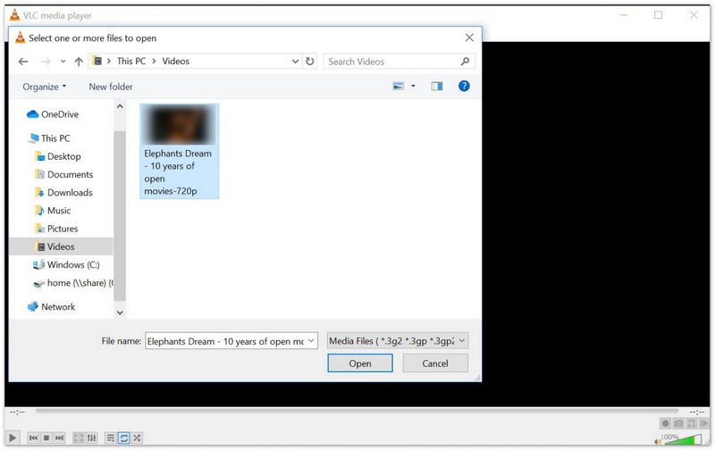715x450 pixels.
Task: Open Documents folder in sidebar
Action: pyautogui.click(x=63, y=174)
